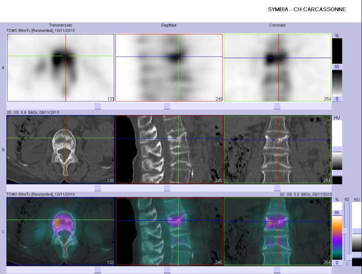
Task: Click the 85 upper threshold on row C % scale
Action: (x=337, y=213)
